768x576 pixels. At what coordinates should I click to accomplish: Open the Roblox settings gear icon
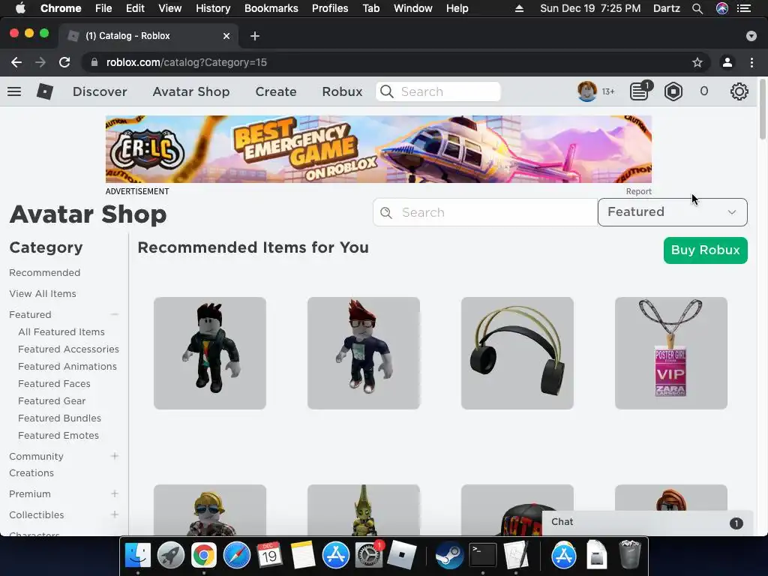click(x=739, y=91)
